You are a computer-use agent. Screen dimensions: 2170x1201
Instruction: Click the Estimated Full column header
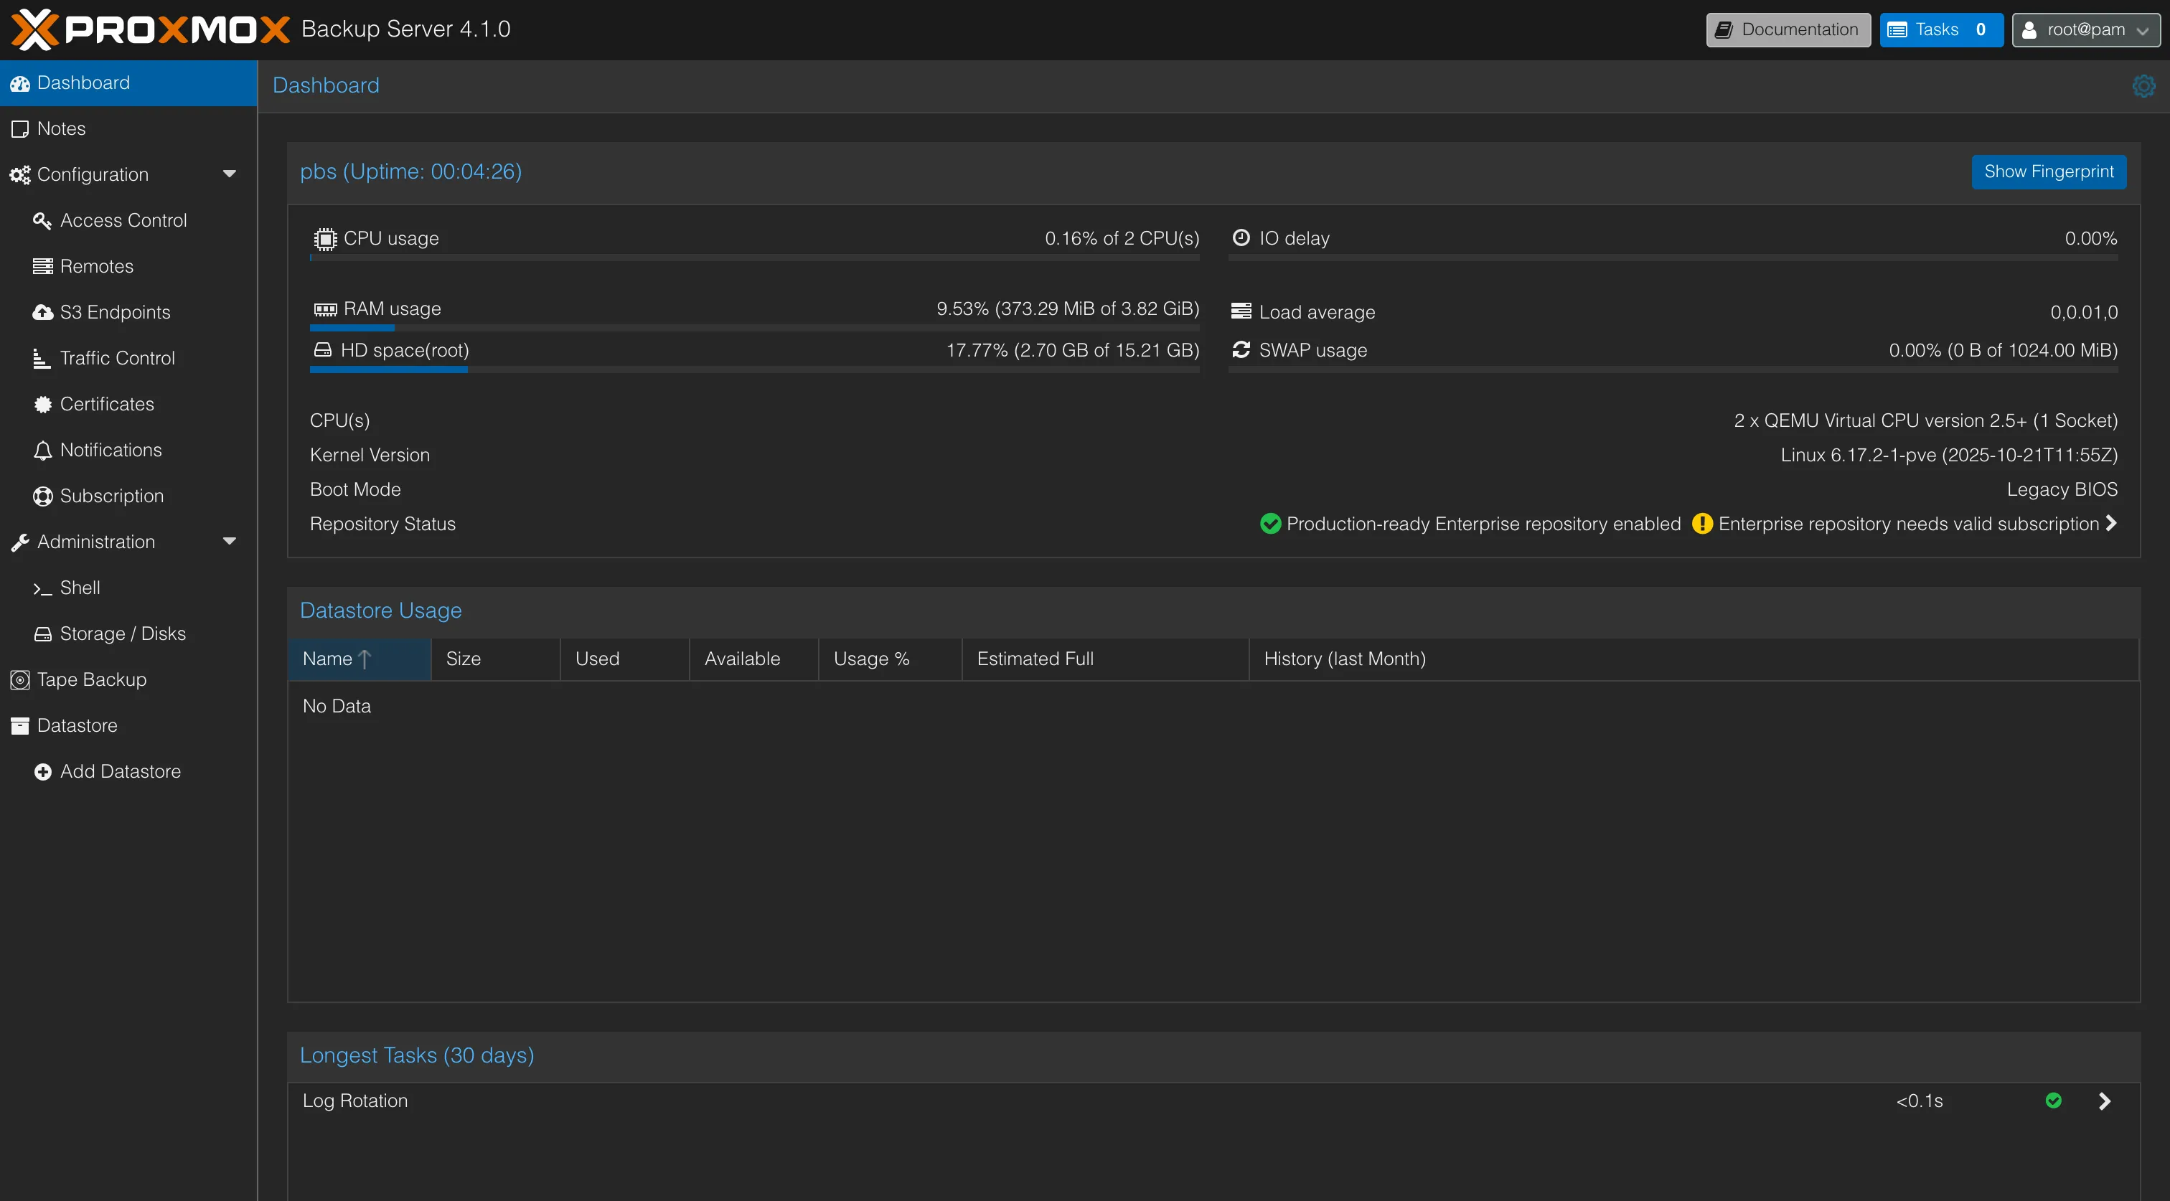click(1105, 659)
